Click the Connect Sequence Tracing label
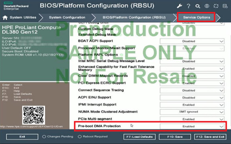This screenshot has height=144, width=231. [x=101, y=90]
